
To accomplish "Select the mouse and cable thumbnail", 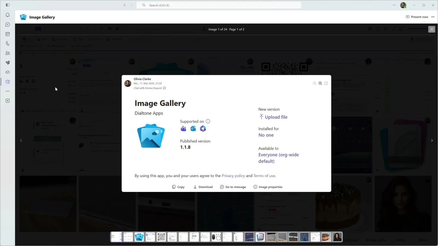I will (216, 237).
